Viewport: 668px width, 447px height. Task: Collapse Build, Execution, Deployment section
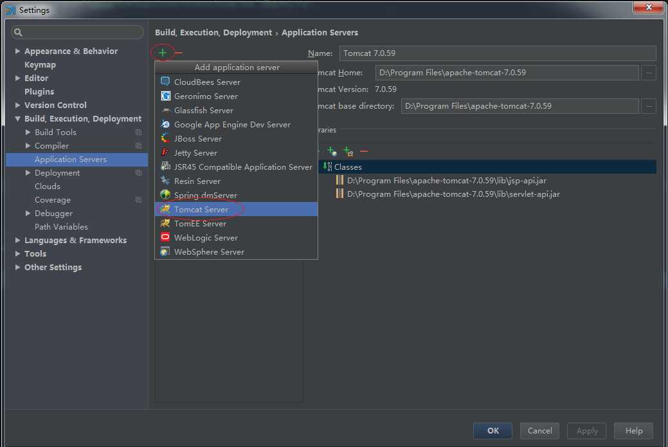(17, 118)
